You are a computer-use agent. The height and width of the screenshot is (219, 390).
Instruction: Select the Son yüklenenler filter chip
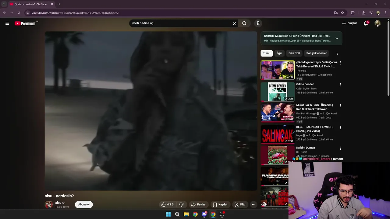[x=317, y=53]
